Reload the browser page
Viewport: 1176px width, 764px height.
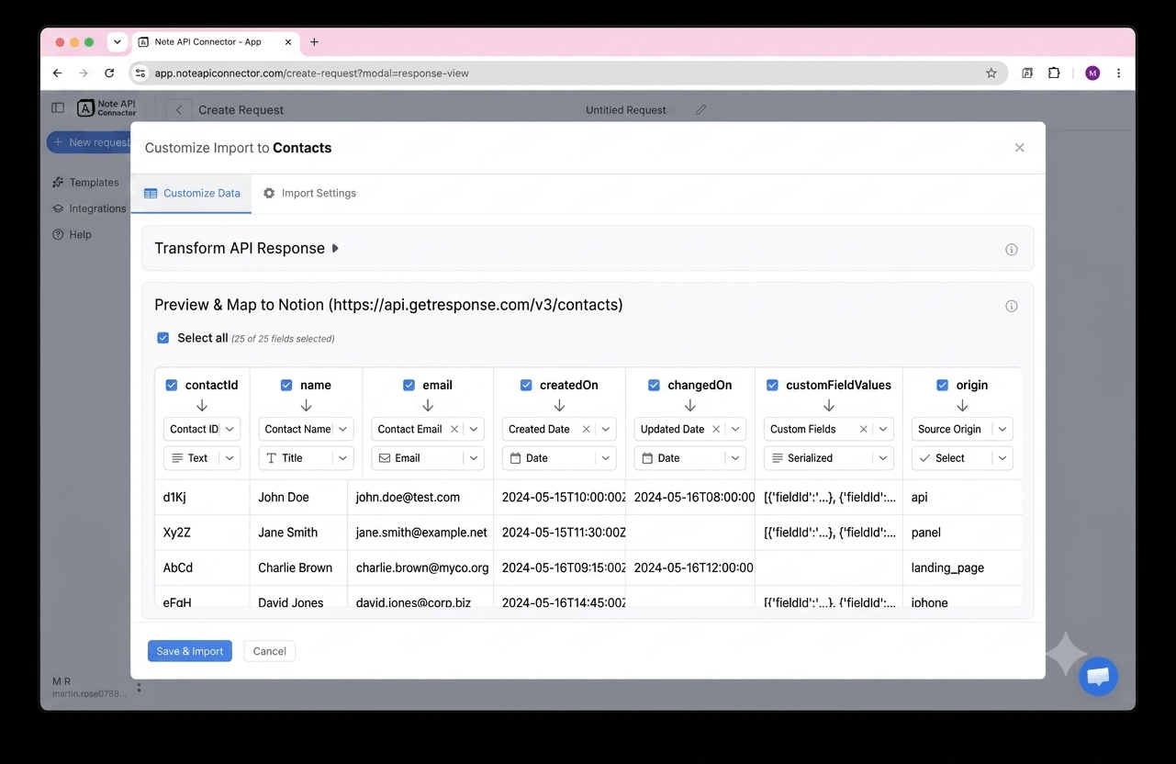[x=109, y=73]
